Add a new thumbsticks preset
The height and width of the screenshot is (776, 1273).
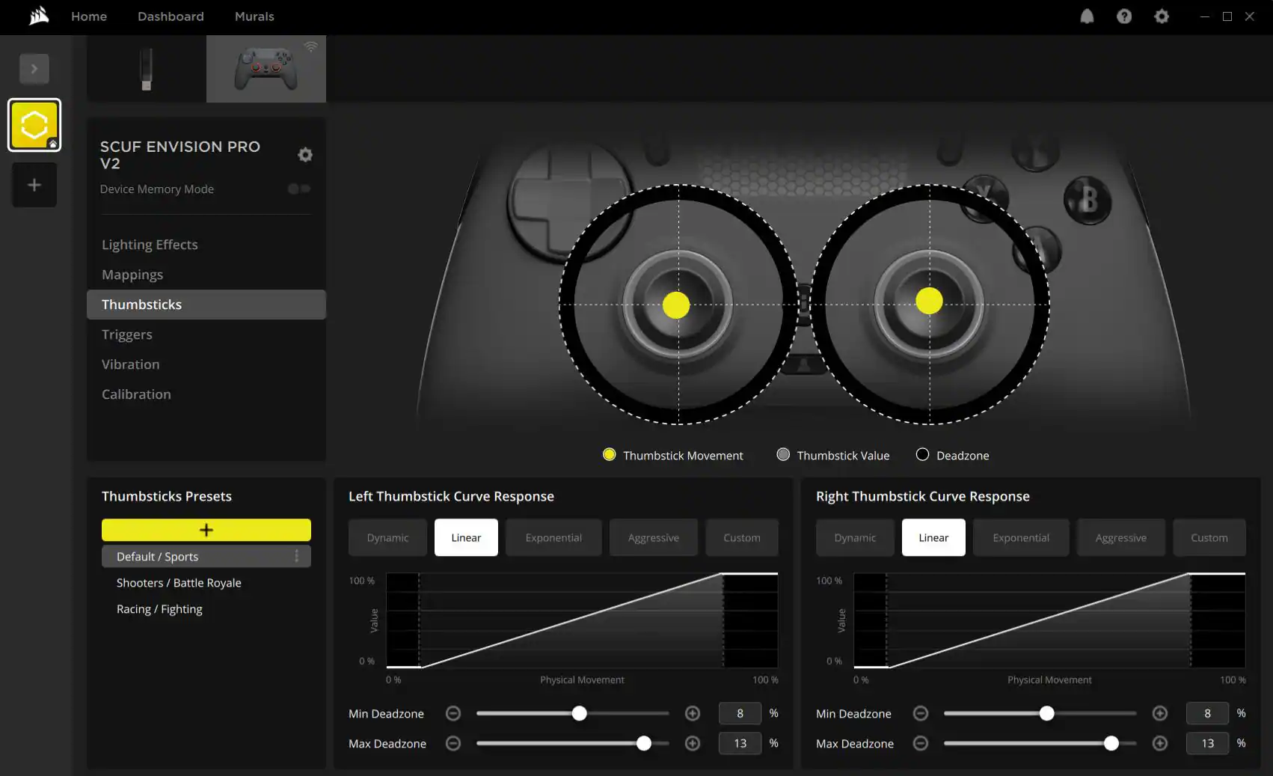[206, 530]
